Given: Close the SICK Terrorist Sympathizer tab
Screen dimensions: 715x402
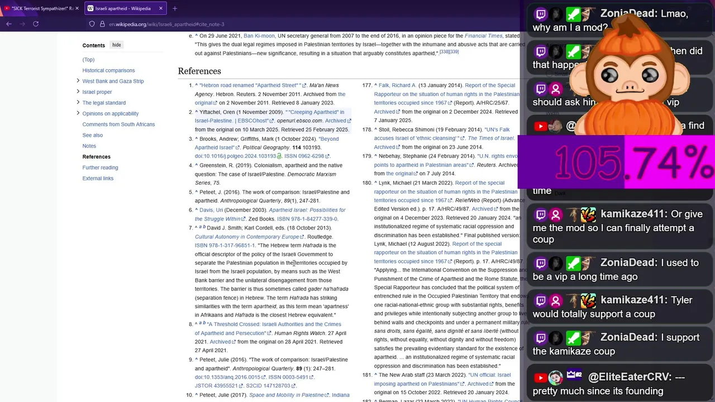Looking at the screenshot, I should [77, 8].
